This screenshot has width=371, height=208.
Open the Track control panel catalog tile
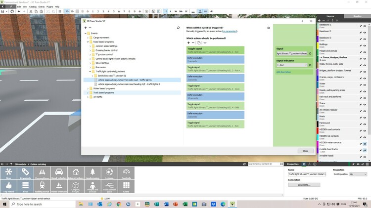109,186
